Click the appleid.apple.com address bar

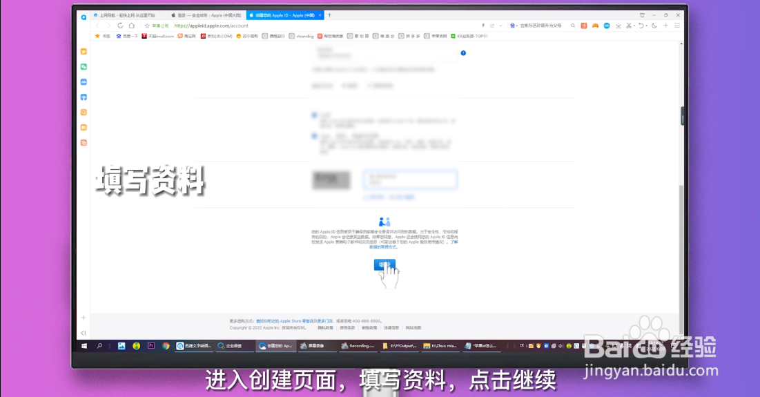[211, 26]
